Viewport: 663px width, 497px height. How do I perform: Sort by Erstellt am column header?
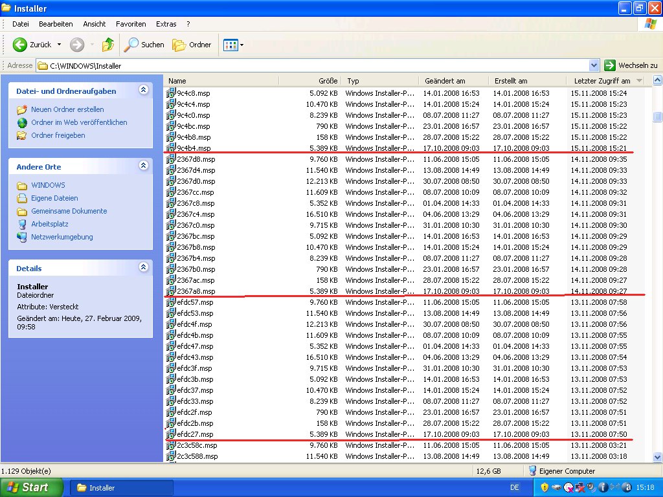pos(527,81)
